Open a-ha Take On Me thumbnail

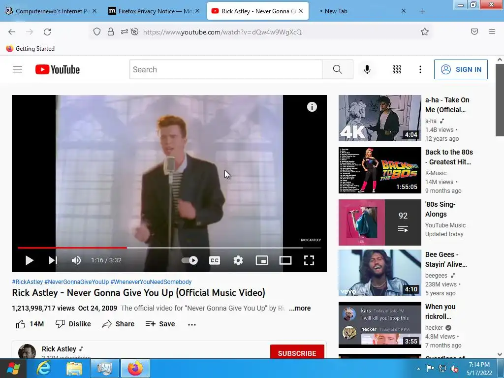[379, 118]
